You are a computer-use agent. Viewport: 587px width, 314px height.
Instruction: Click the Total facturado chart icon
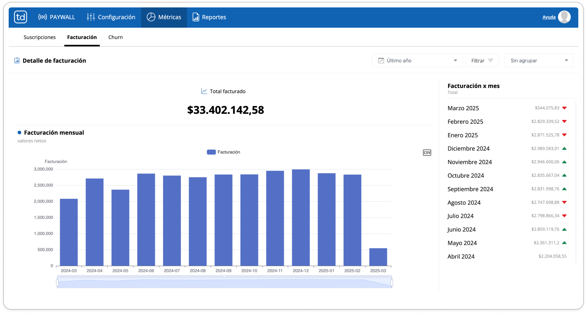click(204, 91)
